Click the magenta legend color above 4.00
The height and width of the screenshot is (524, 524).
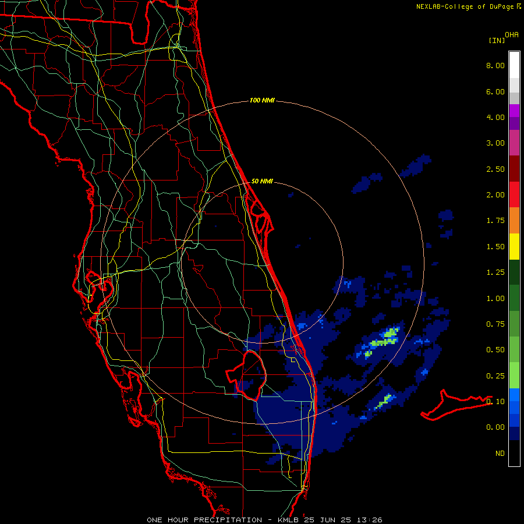coord(514,111)
